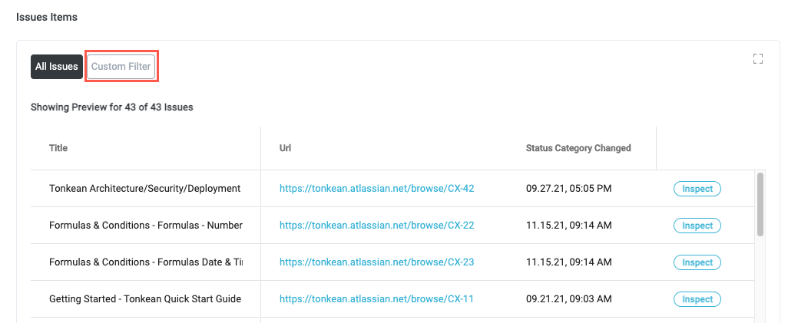
Task: Click the Formulas Date & Time title cell
Action: click(x=145, y=262)
